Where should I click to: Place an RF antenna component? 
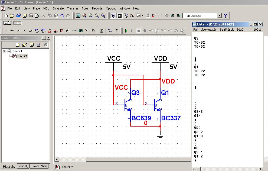[87, 31]
